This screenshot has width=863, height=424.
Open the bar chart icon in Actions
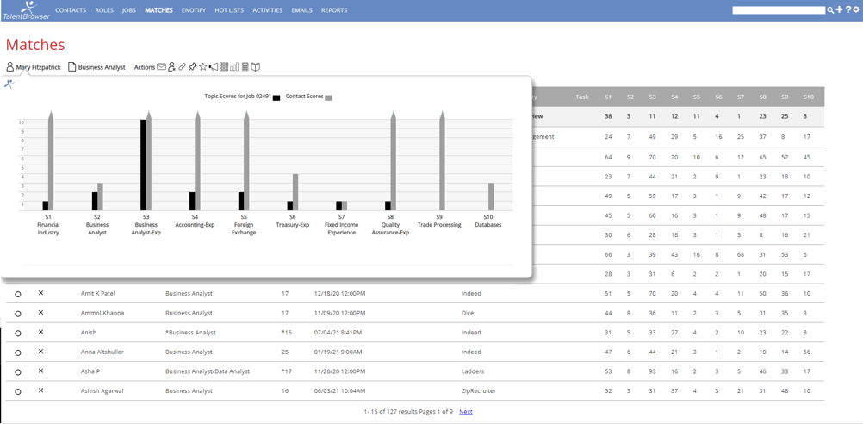coord(234,67)
